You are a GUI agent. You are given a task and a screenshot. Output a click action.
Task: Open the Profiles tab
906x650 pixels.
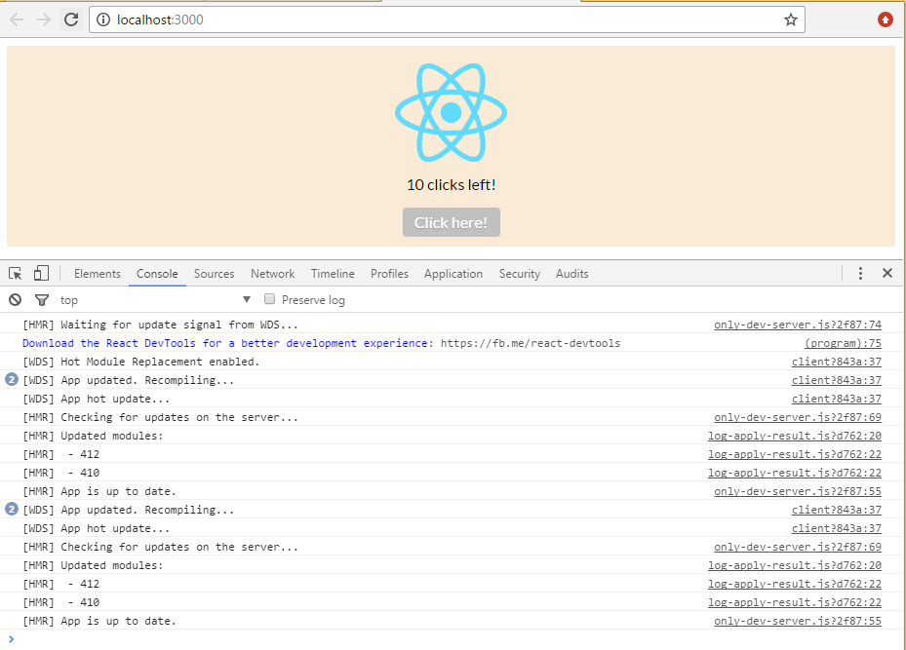389,274
